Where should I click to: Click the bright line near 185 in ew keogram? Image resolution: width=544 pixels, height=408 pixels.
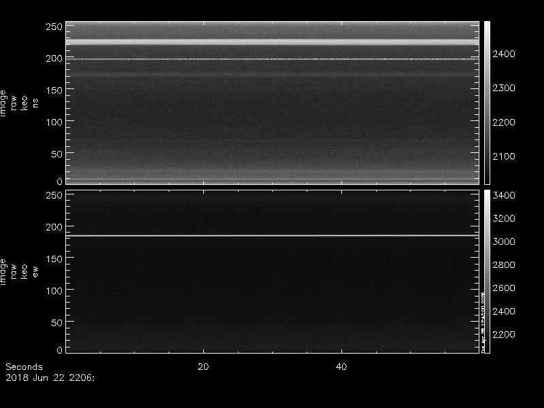point(273,235)
